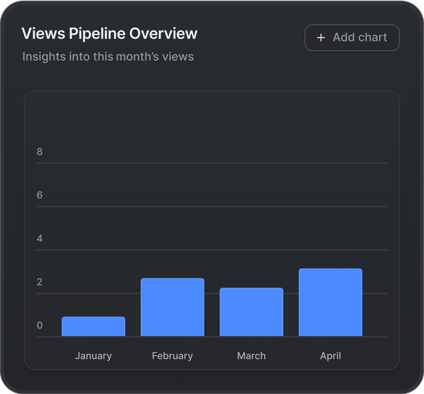This screenshot has width=424, height=394.
Task: Click the Views Pipeline Overview title
Action: [x=109, y=34]
